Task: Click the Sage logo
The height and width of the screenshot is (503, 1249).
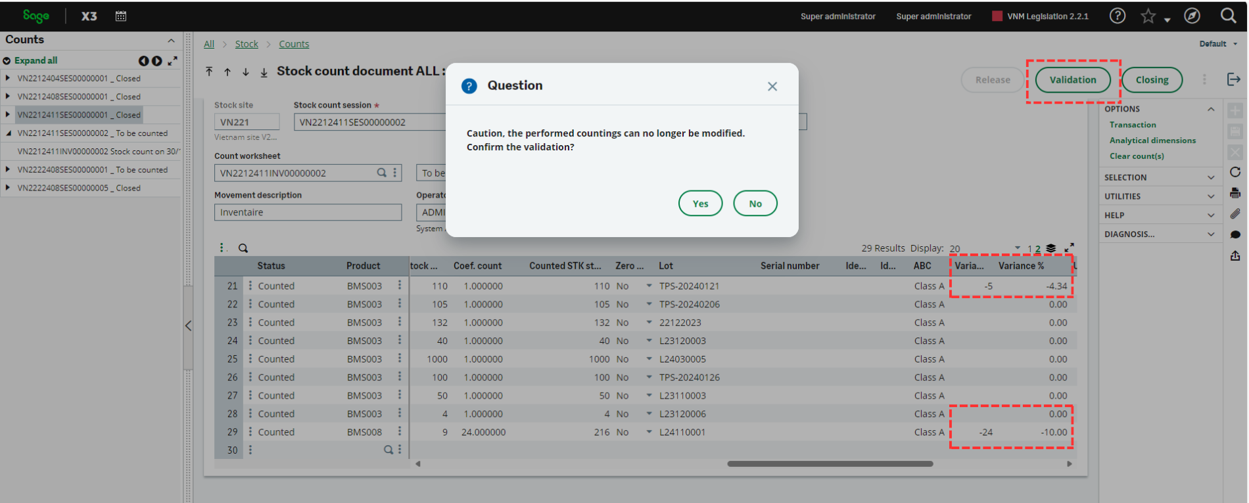Action: click(x=35, y=16)
